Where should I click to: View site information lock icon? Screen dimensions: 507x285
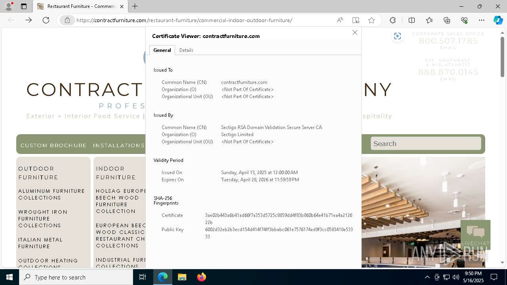[67, 20]
